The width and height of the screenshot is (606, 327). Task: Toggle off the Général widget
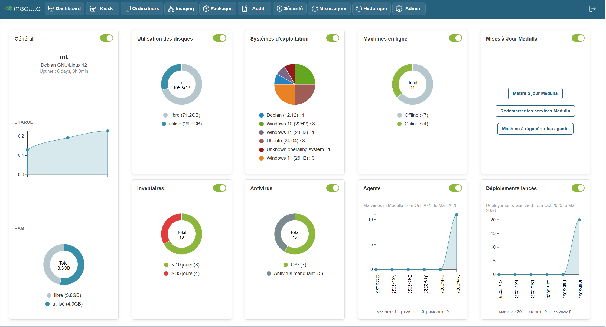107,38
